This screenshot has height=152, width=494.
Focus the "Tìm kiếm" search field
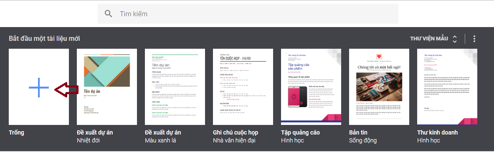coord(248,14)
